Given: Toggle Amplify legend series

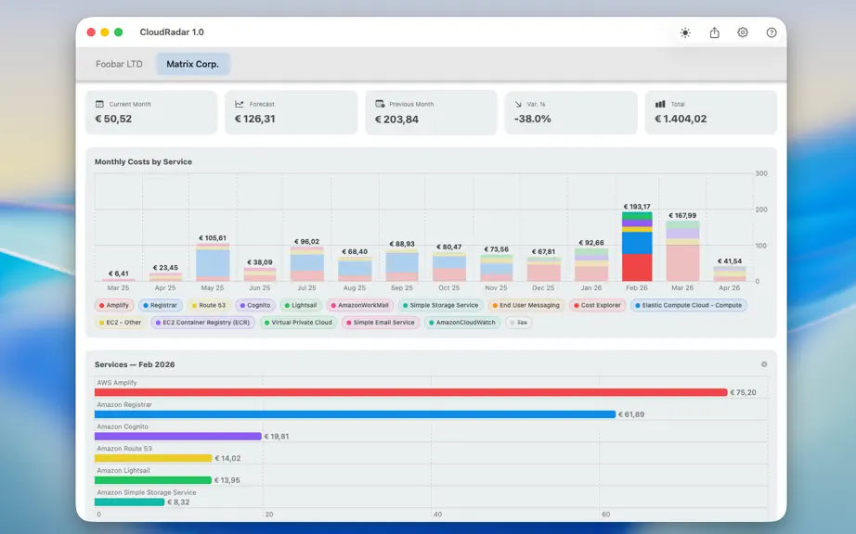Looking at the screenshot, I should coord(114,305).
